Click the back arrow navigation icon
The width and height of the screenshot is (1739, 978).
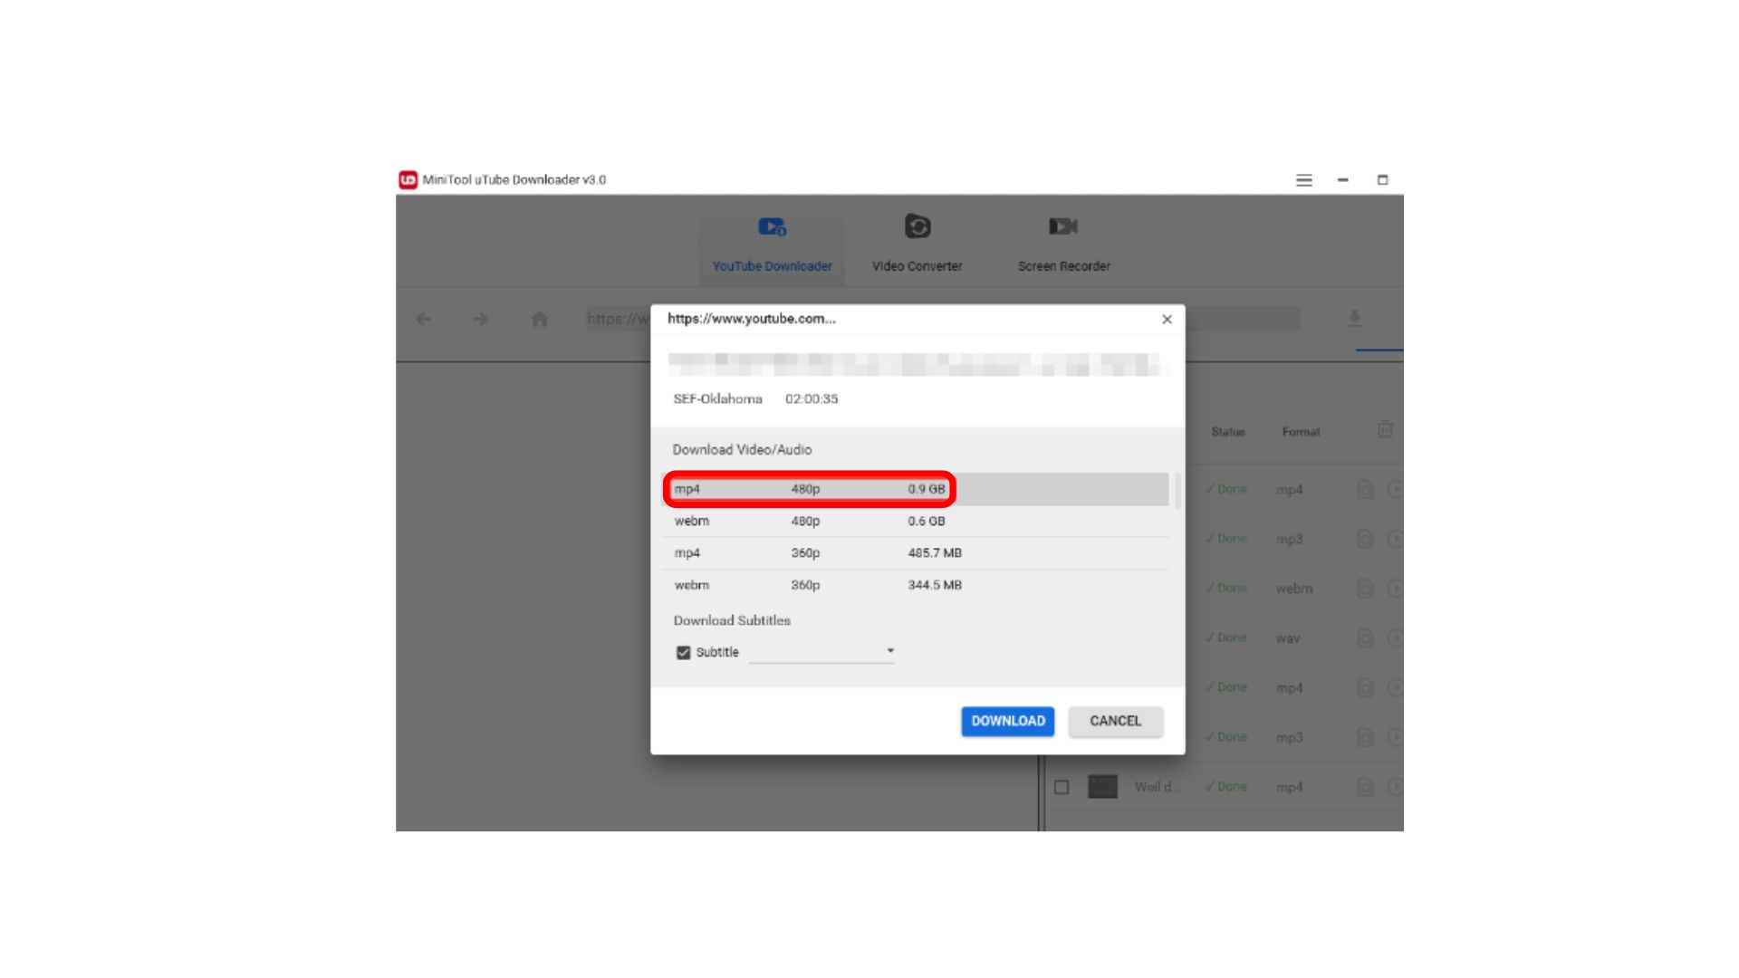coord(423,319)
